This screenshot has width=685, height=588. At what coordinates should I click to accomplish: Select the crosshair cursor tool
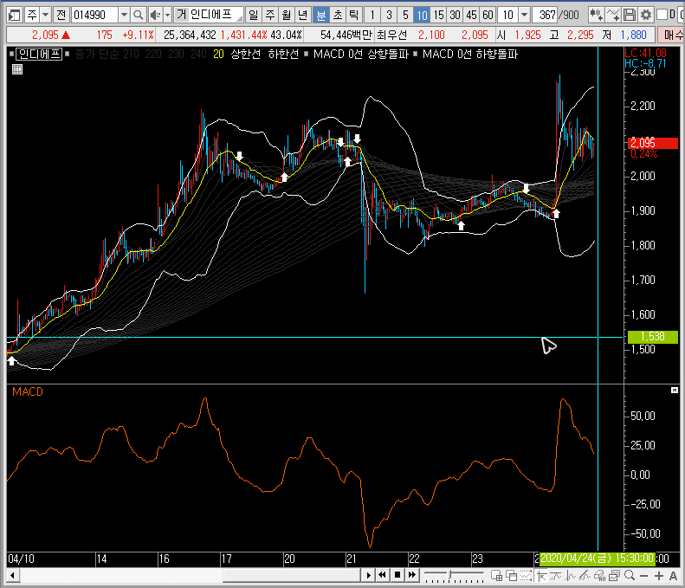click(541, 576)
